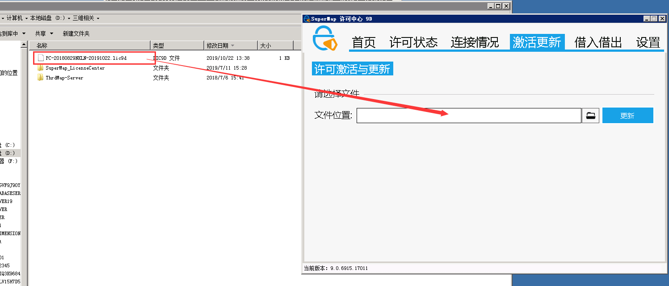The height and width of the screenshot is (286, 669).
Task: Click the SuperMap title bar application icon
Action: [x=307, y=19]
